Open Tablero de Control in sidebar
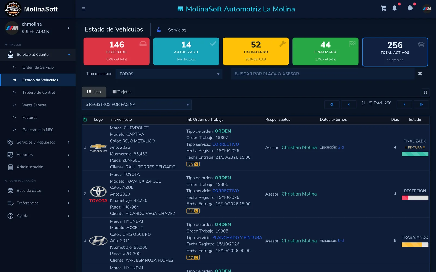The width and height of the screenshot is (436, 272). click(x=38, y=92)
